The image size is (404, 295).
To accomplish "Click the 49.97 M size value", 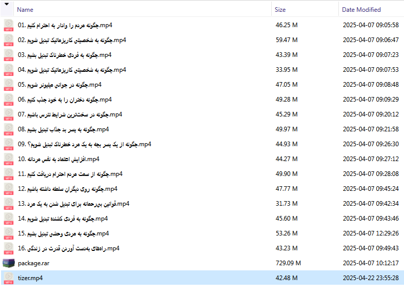I will tap(287, 129).
